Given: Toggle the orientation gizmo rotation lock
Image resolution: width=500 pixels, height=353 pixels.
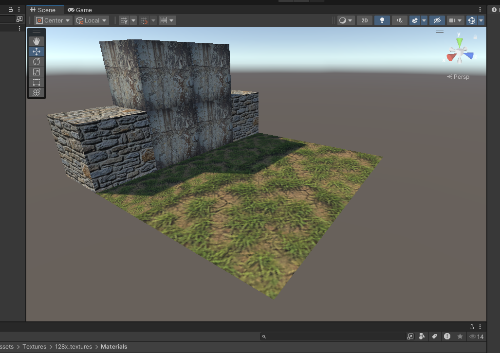Looking at the screenshot, I should point(475,37).
